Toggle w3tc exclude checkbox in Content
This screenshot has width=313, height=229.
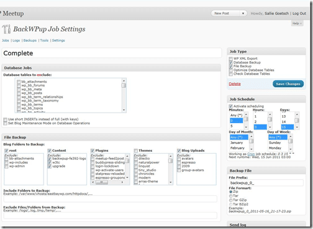[x=50, y=162]
